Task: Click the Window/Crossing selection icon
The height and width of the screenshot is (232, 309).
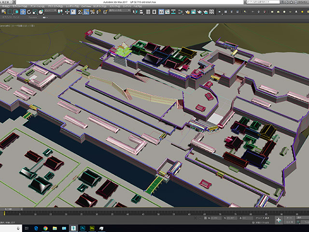Action: (x=16, y=12)
